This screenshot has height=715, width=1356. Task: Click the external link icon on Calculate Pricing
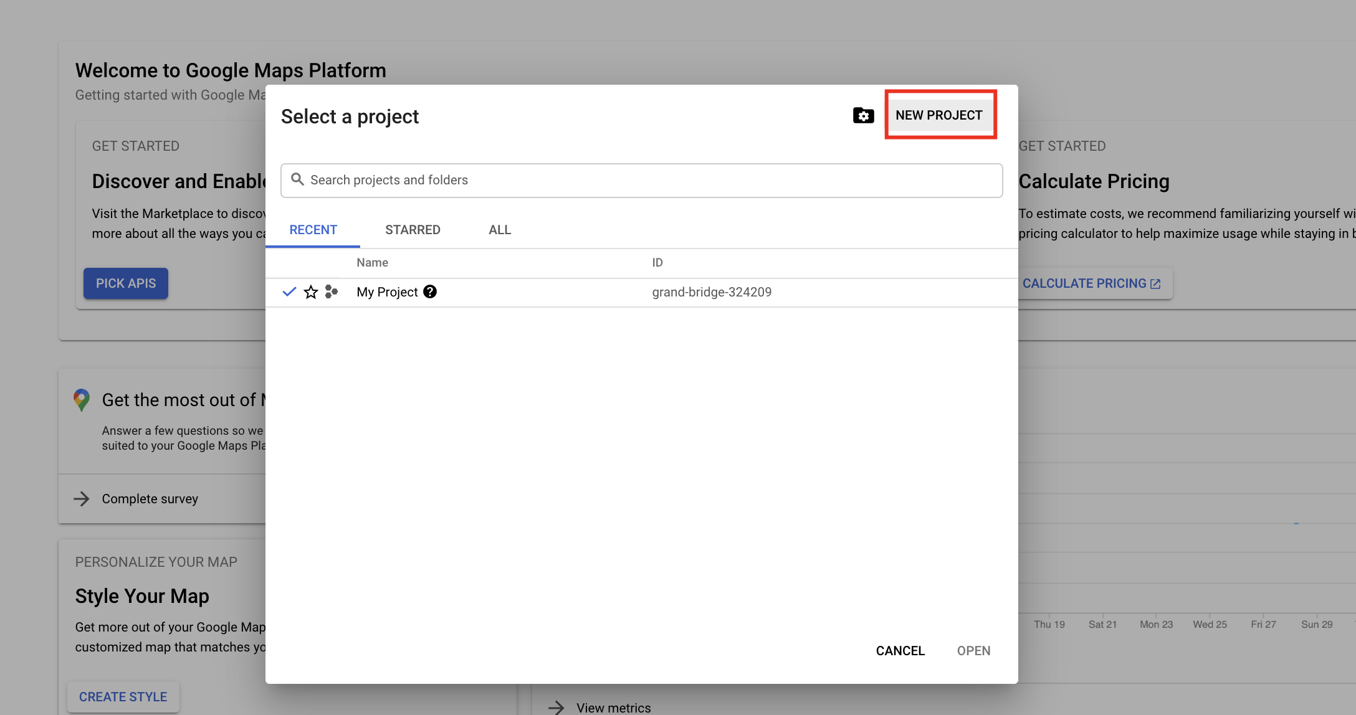(x=1155, y=283)
